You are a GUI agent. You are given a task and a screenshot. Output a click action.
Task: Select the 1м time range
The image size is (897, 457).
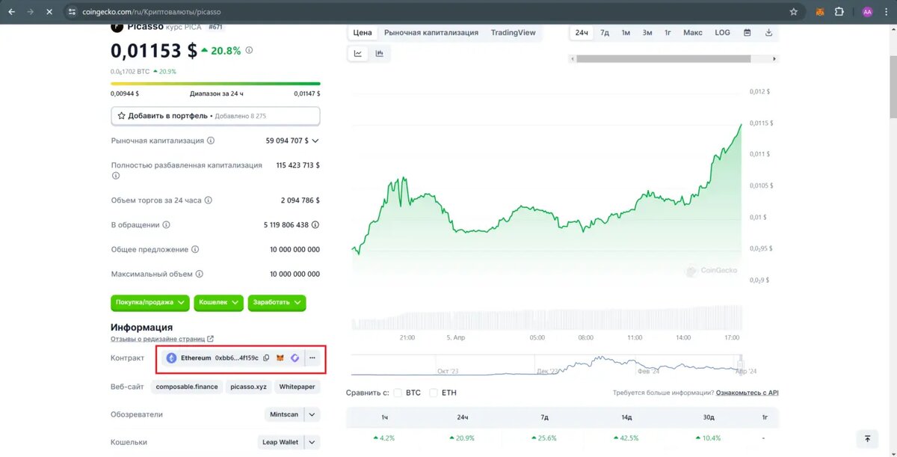coord(626,33)
